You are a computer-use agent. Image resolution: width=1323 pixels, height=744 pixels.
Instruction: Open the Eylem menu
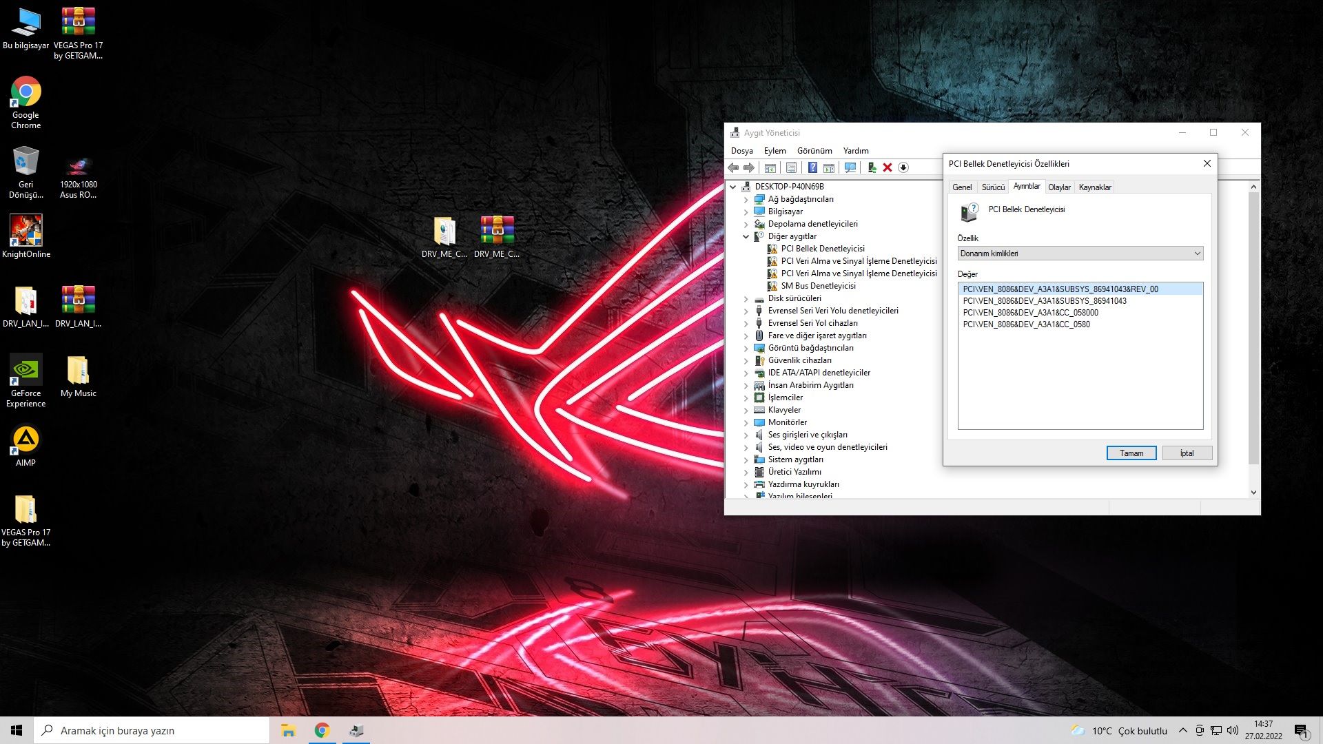coord(775,151)
